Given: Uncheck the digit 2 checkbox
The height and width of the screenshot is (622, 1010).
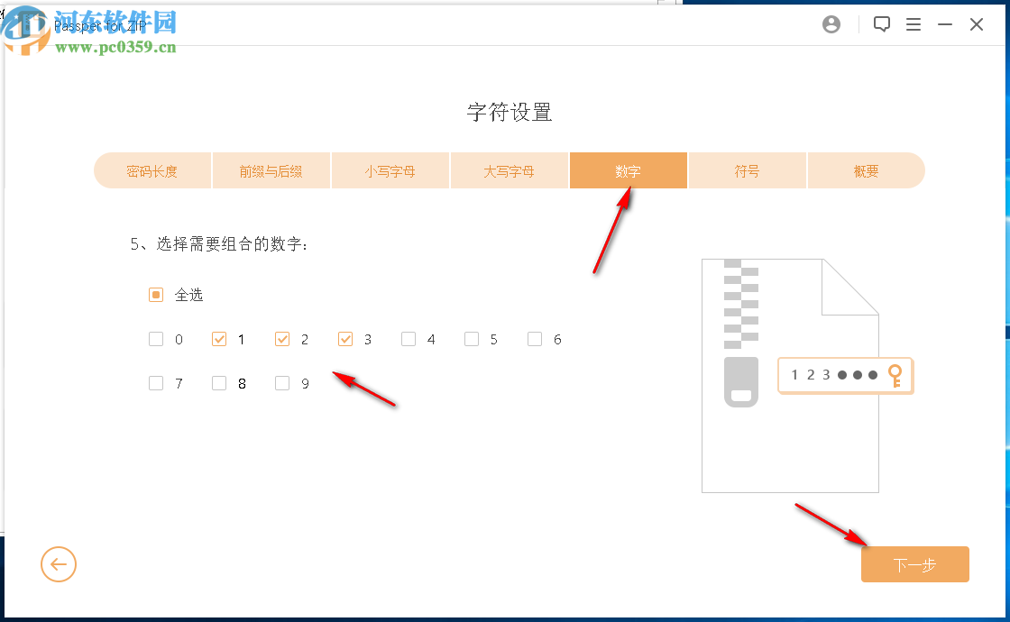Looking at the screenshot, I should pos(281,339).
